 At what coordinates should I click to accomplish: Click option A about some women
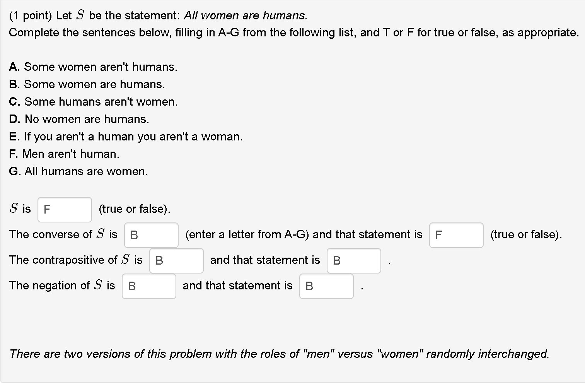click(x=93, y=67)
